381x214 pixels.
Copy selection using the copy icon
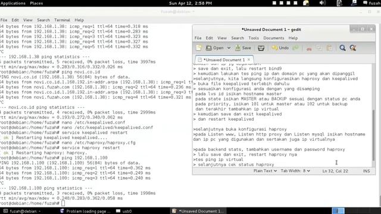coord(319,48)
